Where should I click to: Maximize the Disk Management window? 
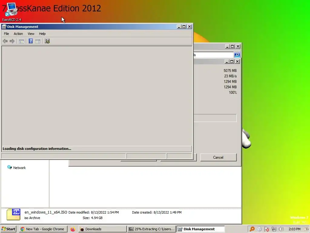(x=184, y=27)
